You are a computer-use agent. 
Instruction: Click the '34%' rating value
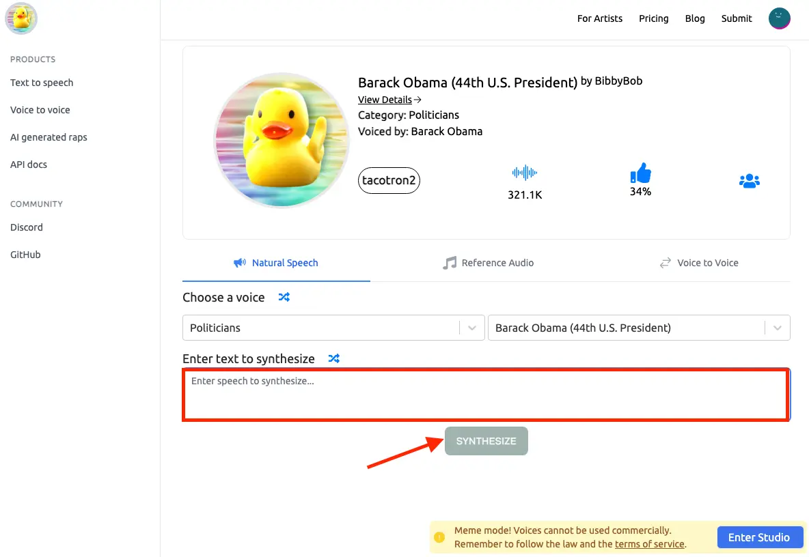pyautogui.click(x=640, y=192)
